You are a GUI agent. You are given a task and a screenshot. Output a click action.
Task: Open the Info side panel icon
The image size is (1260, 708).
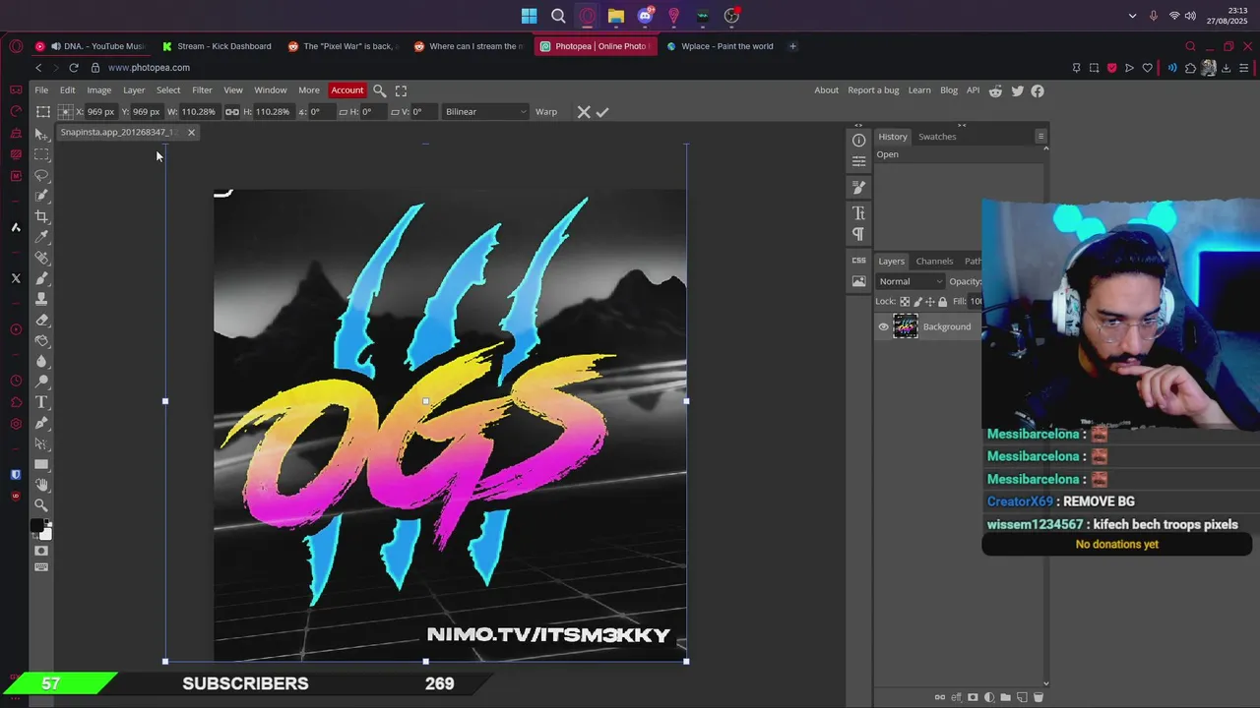coord(858,141)
